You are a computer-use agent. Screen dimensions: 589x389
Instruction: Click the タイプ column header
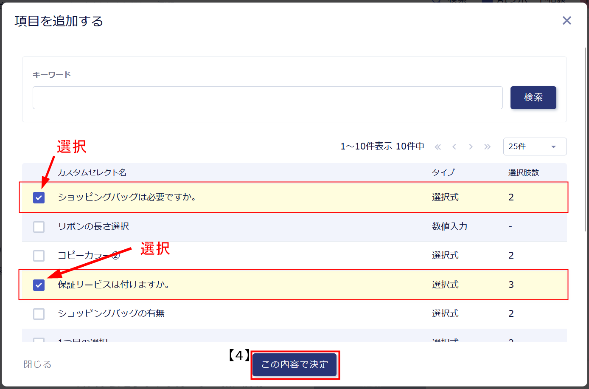(443, 172)
